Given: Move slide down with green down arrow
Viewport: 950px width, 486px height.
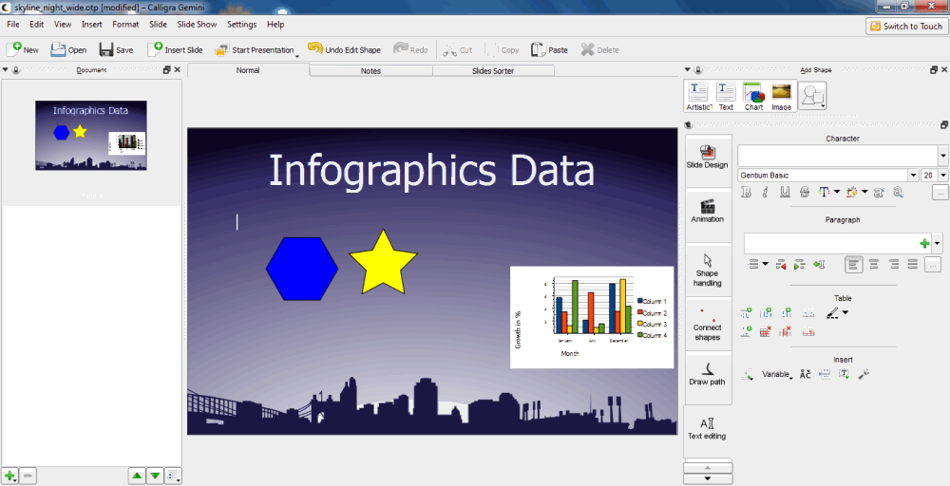Looking at the screenshot, I should (156, 477).
